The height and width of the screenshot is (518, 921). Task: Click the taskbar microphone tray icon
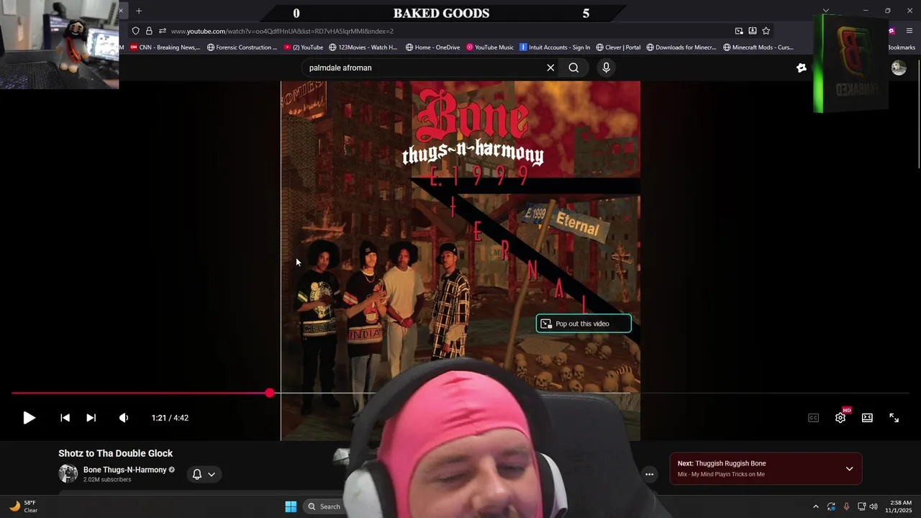846,506
